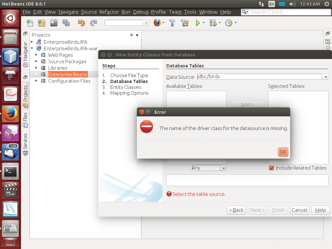Click the Open Project toolbar icon
Screen dimensions: 332x249
tap(54, 23)
